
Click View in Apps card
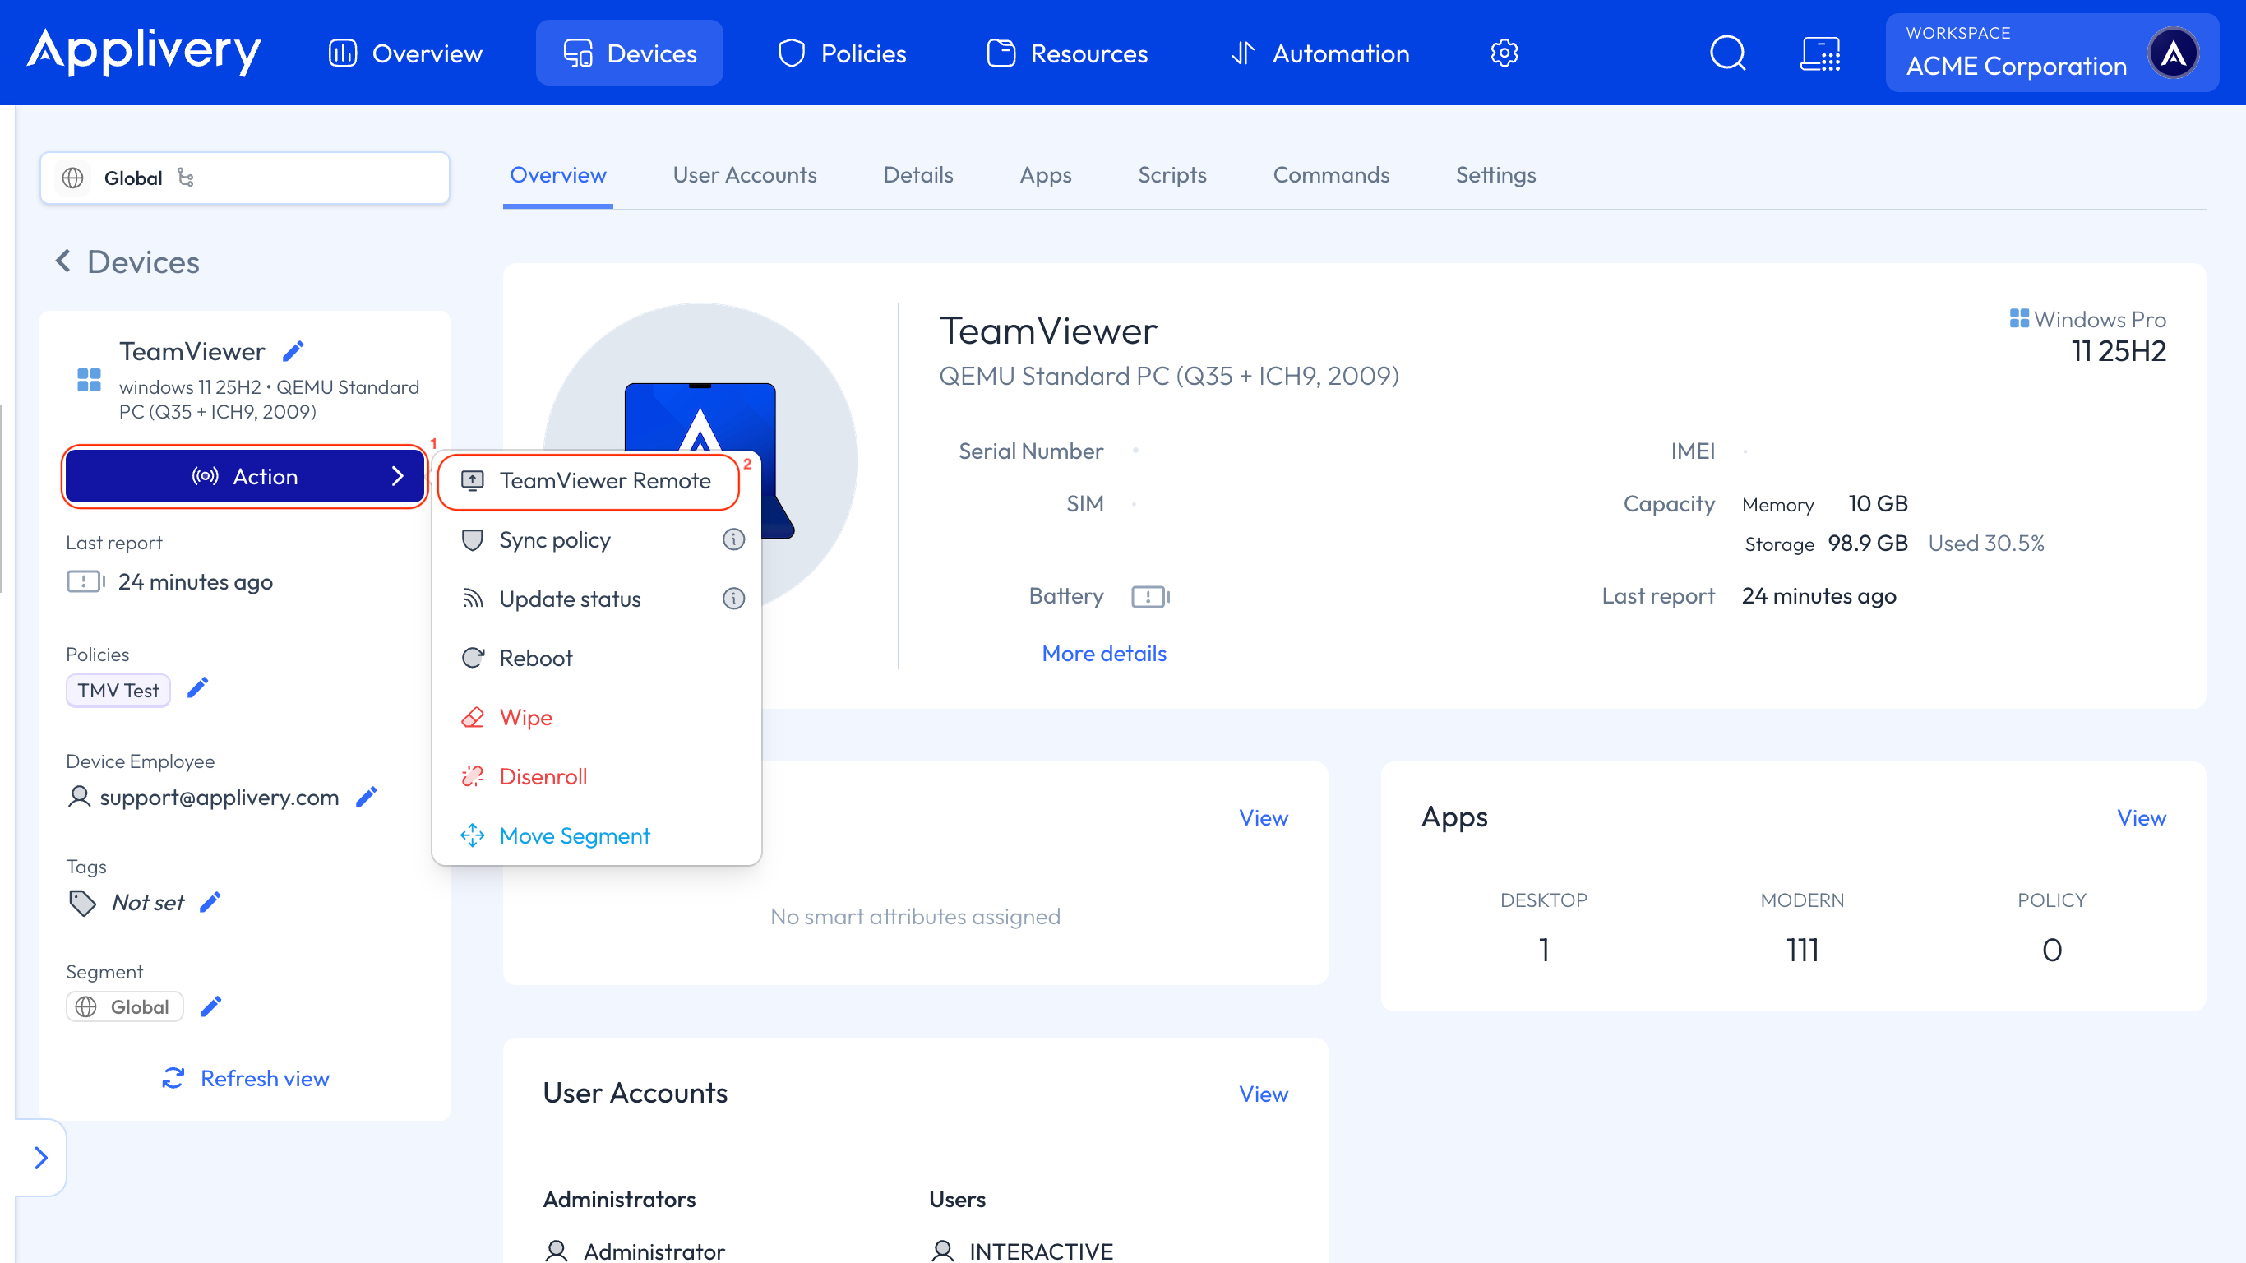click(2142, 817)
